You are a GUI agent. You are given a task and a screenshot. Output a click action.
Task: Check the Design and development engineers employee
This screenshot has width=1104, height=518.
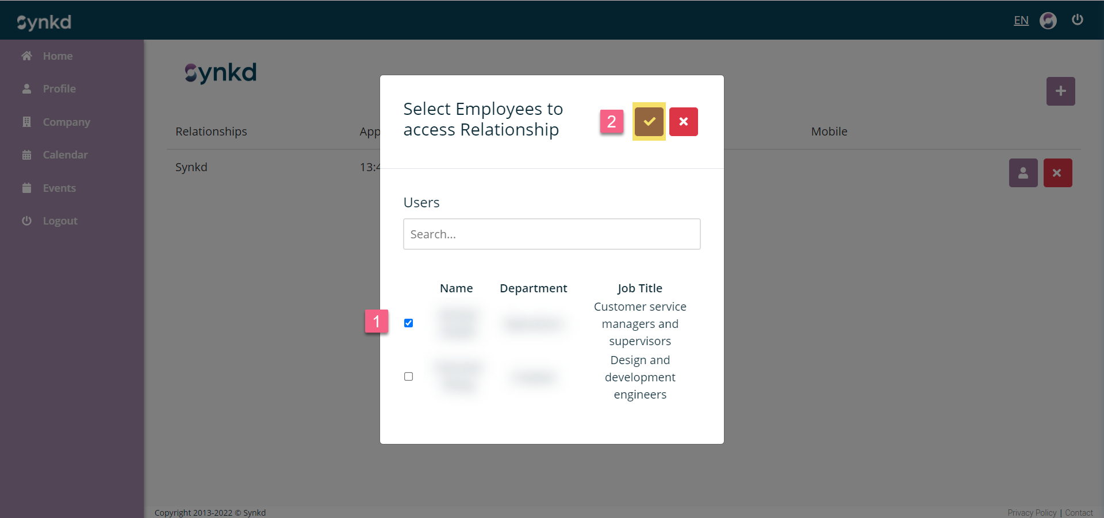pos(408,376)
